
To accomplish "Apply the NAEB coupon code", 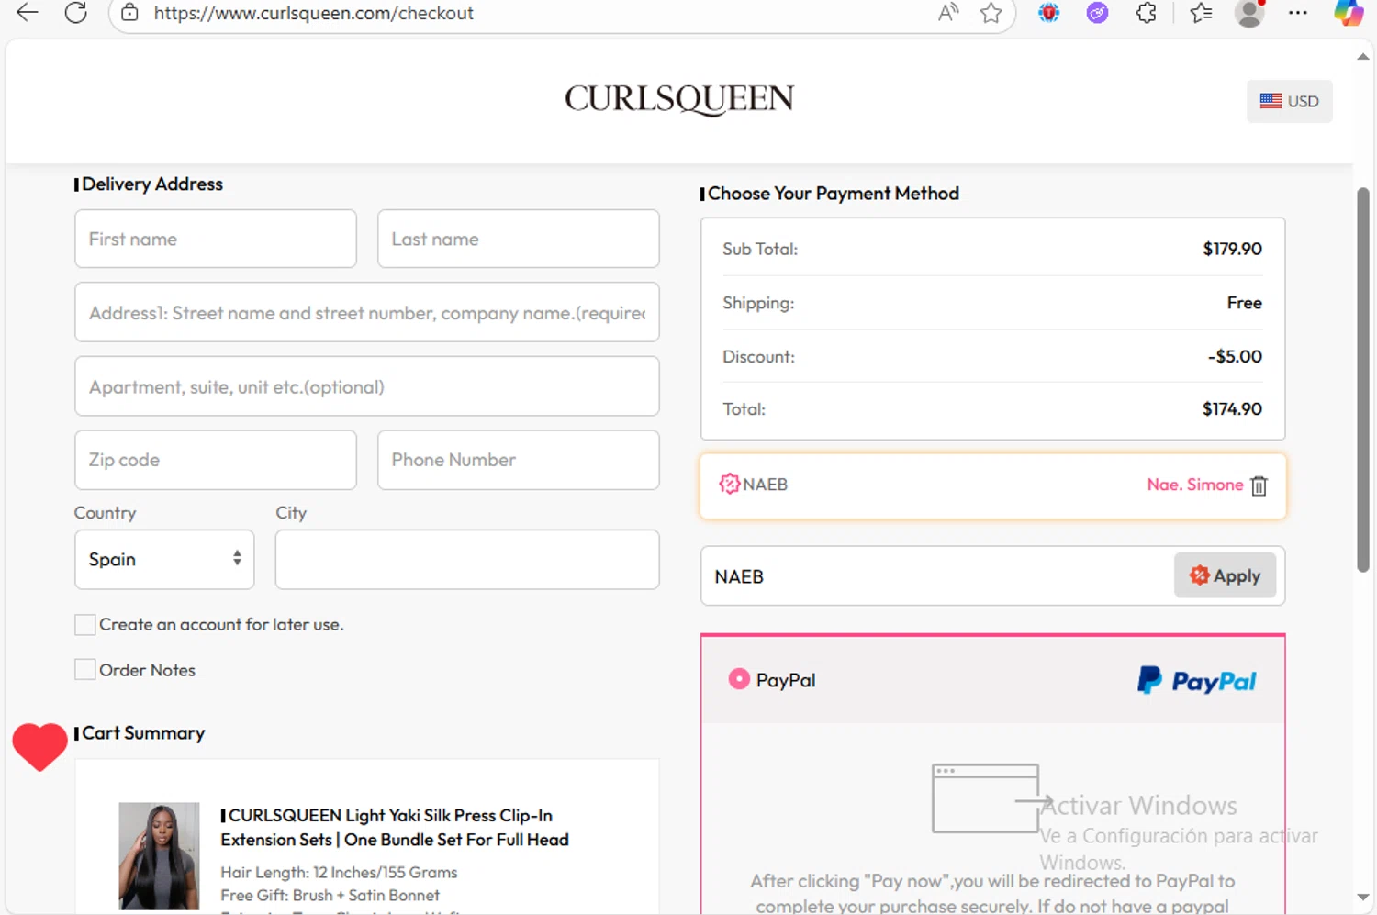I will coord(1225,575).
